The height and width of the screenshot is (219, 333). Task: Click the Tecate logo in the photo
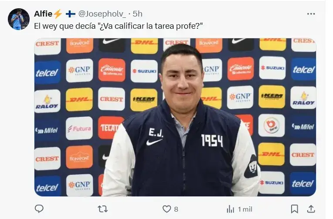[x=109, y=128]
